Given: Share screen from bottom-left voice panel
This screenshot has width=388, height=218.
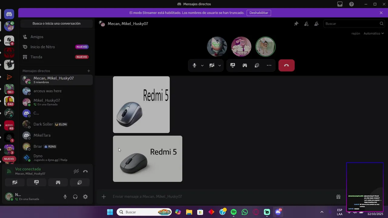Looking at the screenshot, I should pyautogui.click(x=36, y=182).
